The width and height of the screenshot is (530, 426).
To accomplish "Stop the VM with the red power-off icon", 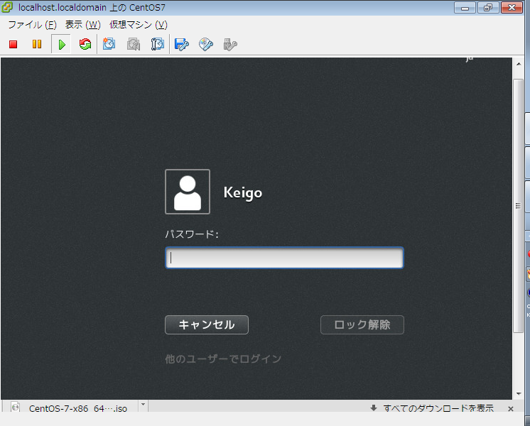I will [13, 44].
